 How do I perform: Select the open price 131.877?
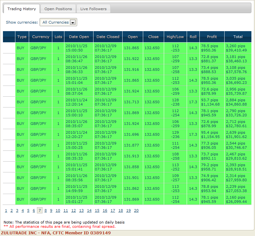[x=133, y=145]
